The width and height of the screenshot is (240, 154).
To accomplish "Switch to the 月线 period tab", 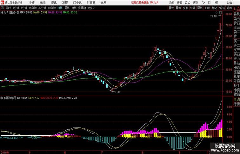I will coord(74,8).
